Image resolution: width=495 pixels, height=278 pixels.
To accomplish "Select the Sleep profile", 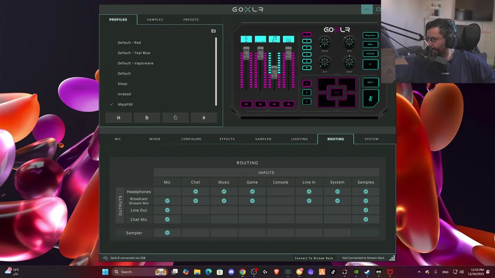I will pos(122,84).
